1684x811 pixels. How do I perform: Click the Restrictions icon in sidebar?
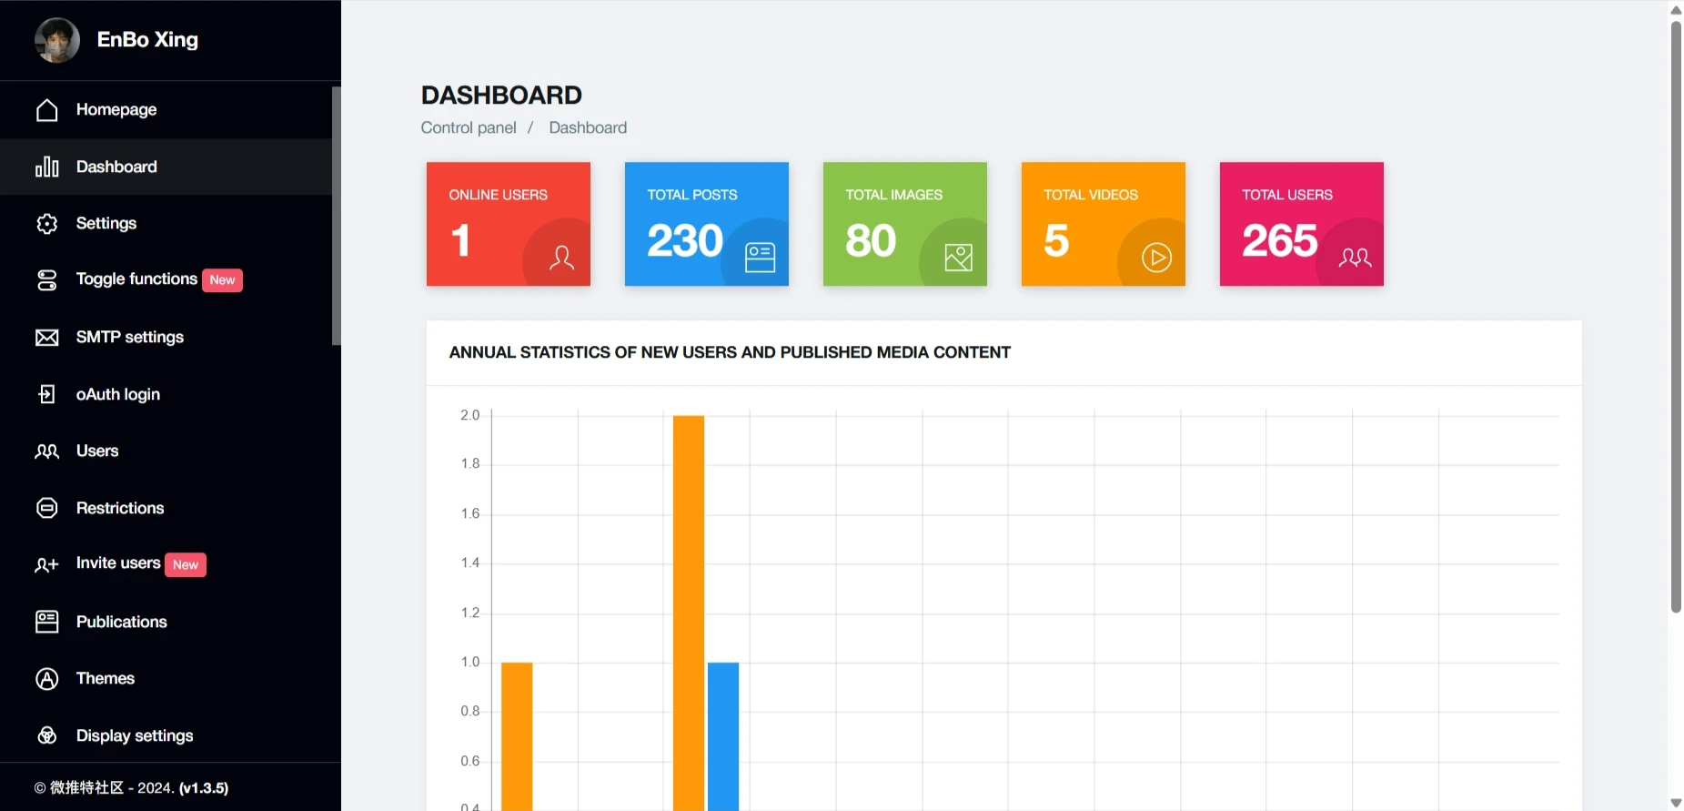click(x=46, y=508)
